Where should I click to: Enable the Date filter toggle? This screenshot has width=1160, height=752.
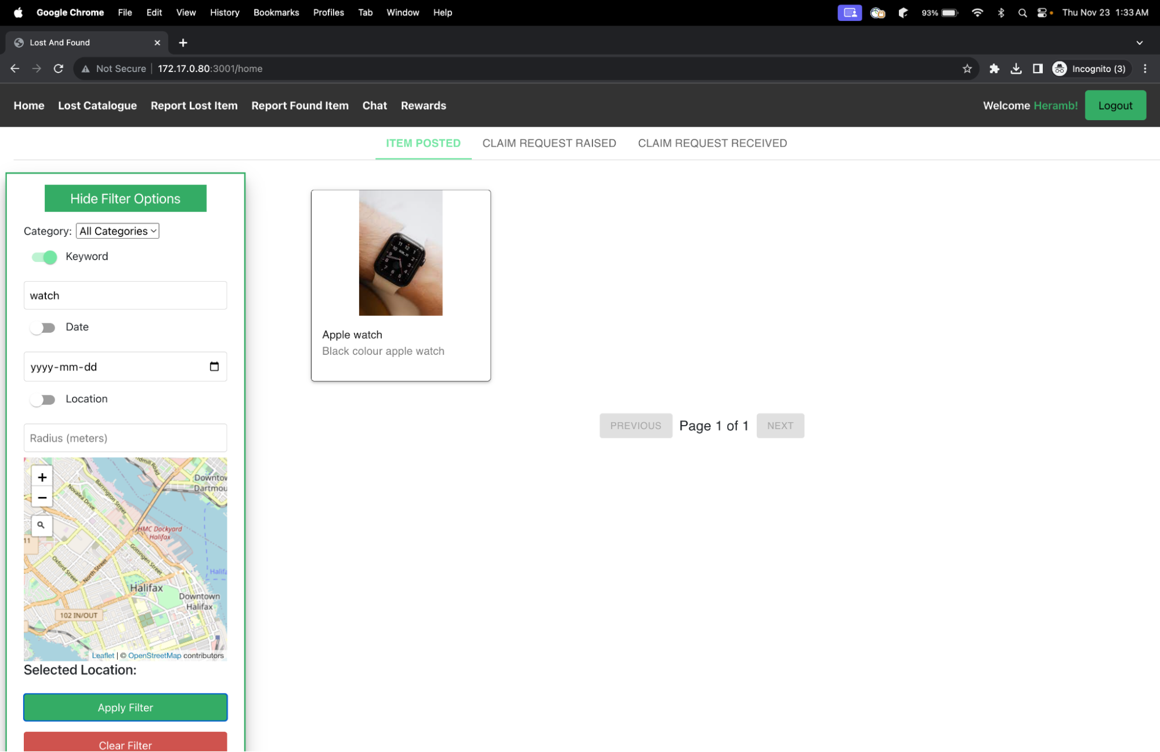(x=43, y=328)
